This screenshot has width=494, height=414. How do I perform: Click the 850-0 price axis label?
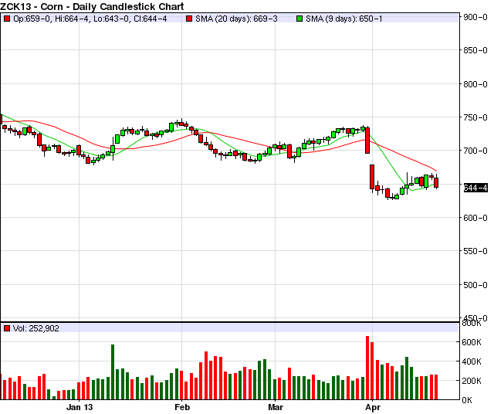pos(475,50)
